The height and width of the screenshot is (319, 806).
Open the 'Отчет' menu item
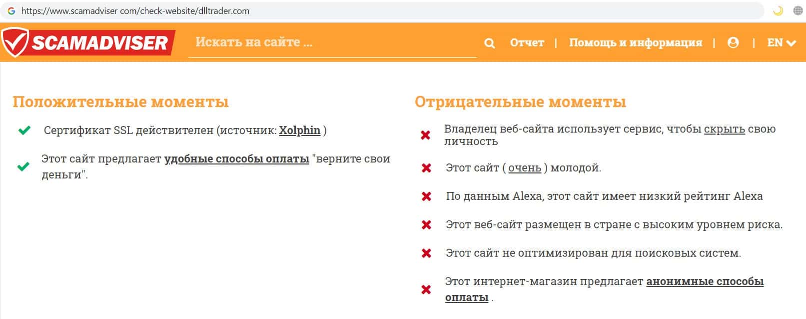coord(527,42)
